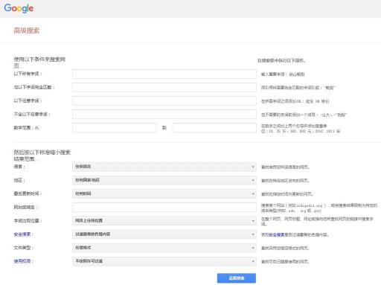This screenshot has width=381, height=285.
Task: Open the 最后更新时间 (last update) dropdown
Action: click(x=164, y=193)
